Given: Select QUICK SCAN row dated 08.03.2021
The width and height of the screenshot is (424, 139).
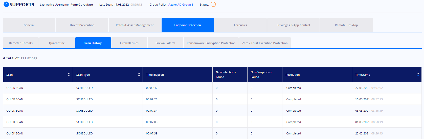Looking at the screenshot, I should click(212, 111).
